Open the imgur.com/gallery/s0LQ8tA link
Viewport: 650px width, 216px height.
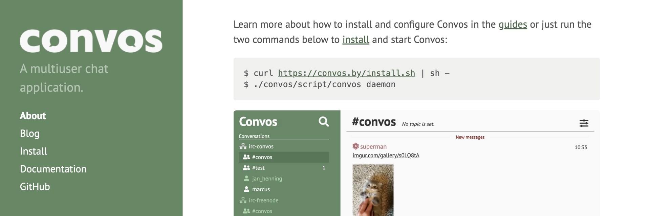[386, 156]
